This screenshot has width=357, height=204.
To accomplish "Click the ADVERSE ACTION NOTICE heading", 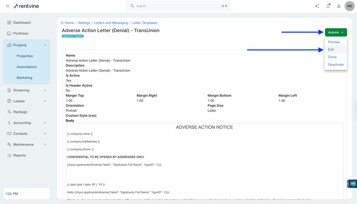I will click(204, 127).
